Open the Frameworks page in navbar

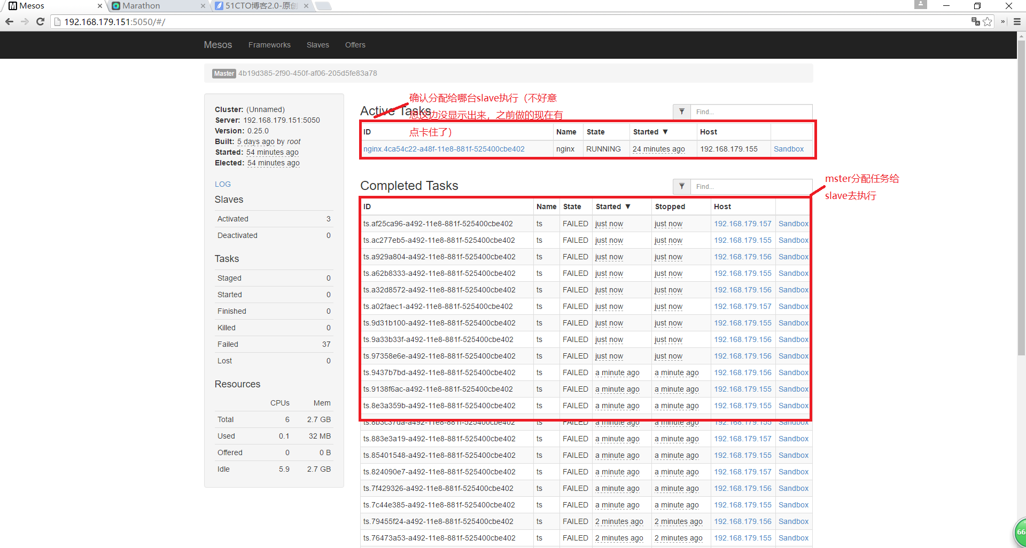tap(269, 45)
